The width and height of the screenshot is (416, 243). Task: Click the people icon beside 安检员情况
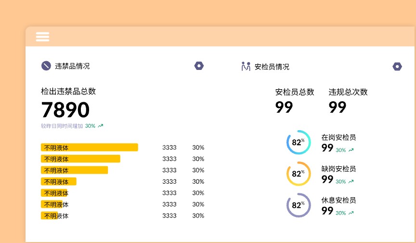tap(246, 67)
